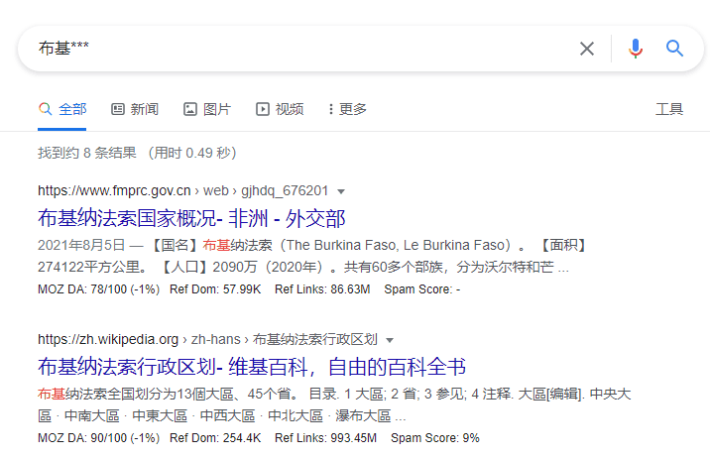Open 布基纳法索国家概况 外交部 result
The image size is (710, 458).
pyautogui.click(x=191, y=218)
